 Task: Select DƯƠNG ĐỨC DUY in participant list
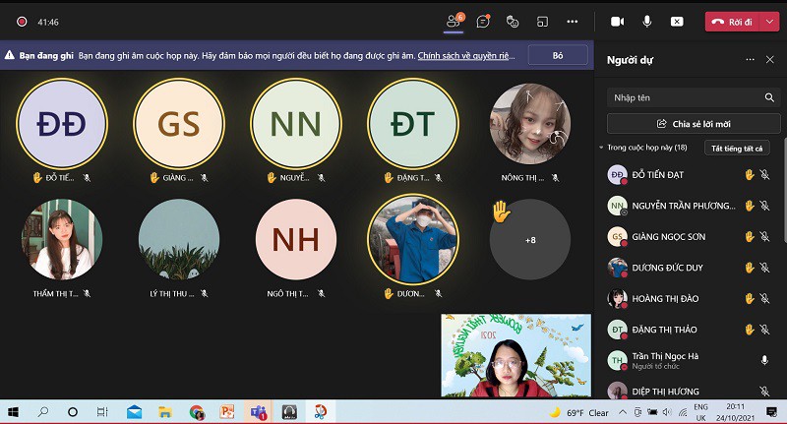point(669,268)
